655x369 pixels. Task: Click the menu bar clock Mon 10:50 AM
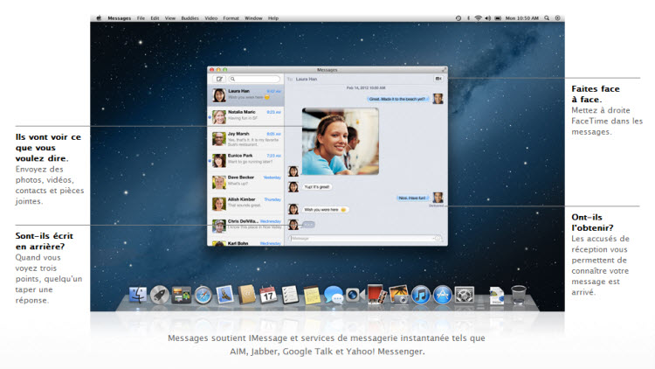click(521, 18)
